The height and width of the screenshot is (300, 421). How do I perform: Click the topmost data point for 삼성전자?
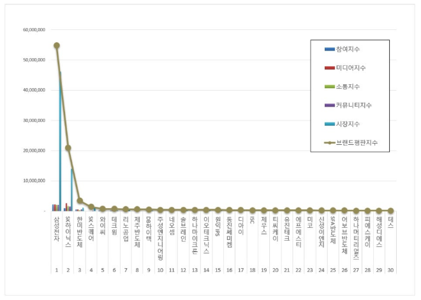point(57,45)
